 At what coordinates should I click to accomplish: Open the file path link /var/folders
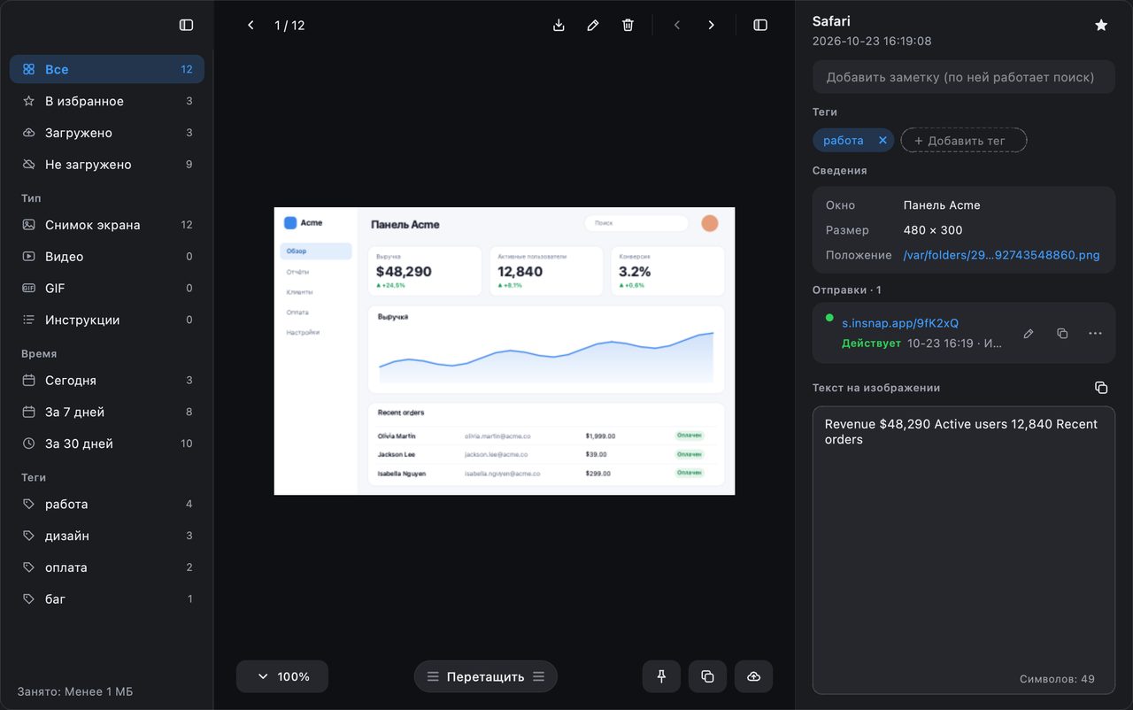pos(1001,255)
